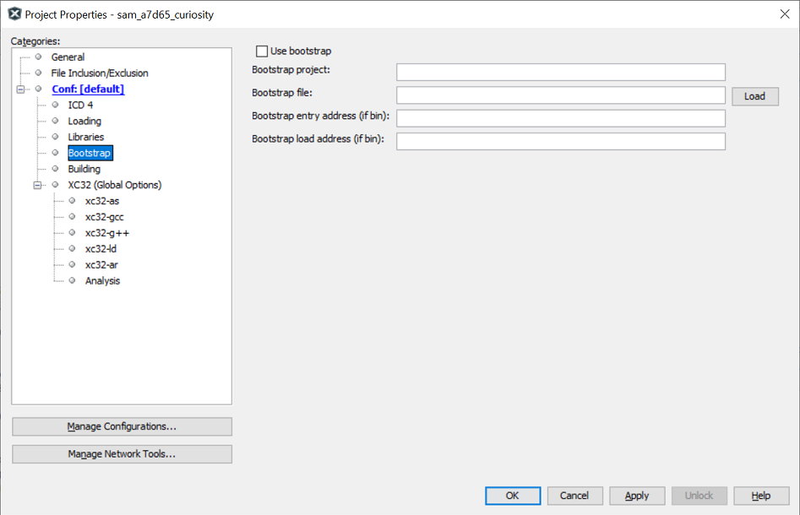Click the Apply button
This screenshot has height=515, width=800.
[x=637, y=496]
